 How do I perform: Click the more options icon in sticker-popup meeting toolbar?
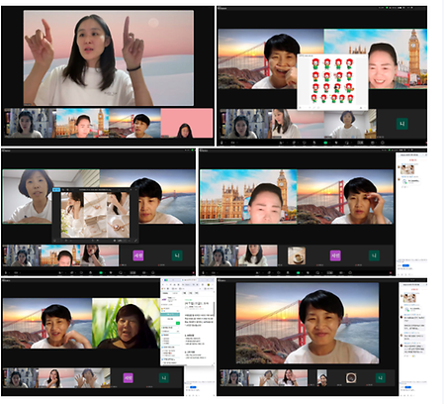click(383, 143)
